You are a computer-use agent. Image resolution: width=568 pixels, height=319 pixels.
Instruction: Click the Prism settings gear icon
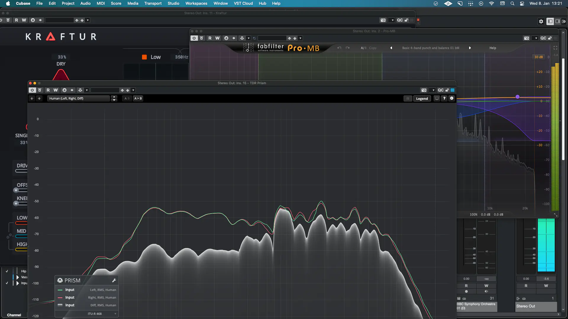[451, 98]
